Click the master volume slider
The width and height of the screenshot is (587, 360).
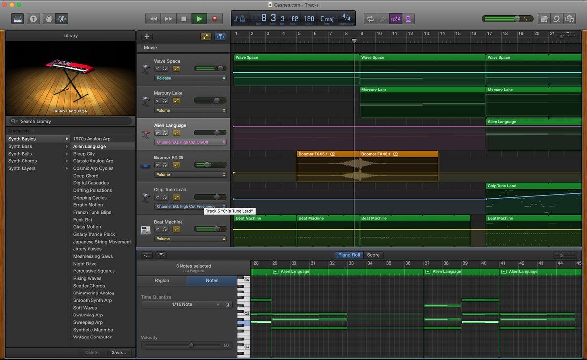507,19
